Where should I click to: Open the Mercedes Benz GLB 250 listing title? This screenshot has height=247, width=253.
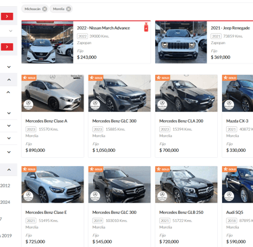click(181, 213)
